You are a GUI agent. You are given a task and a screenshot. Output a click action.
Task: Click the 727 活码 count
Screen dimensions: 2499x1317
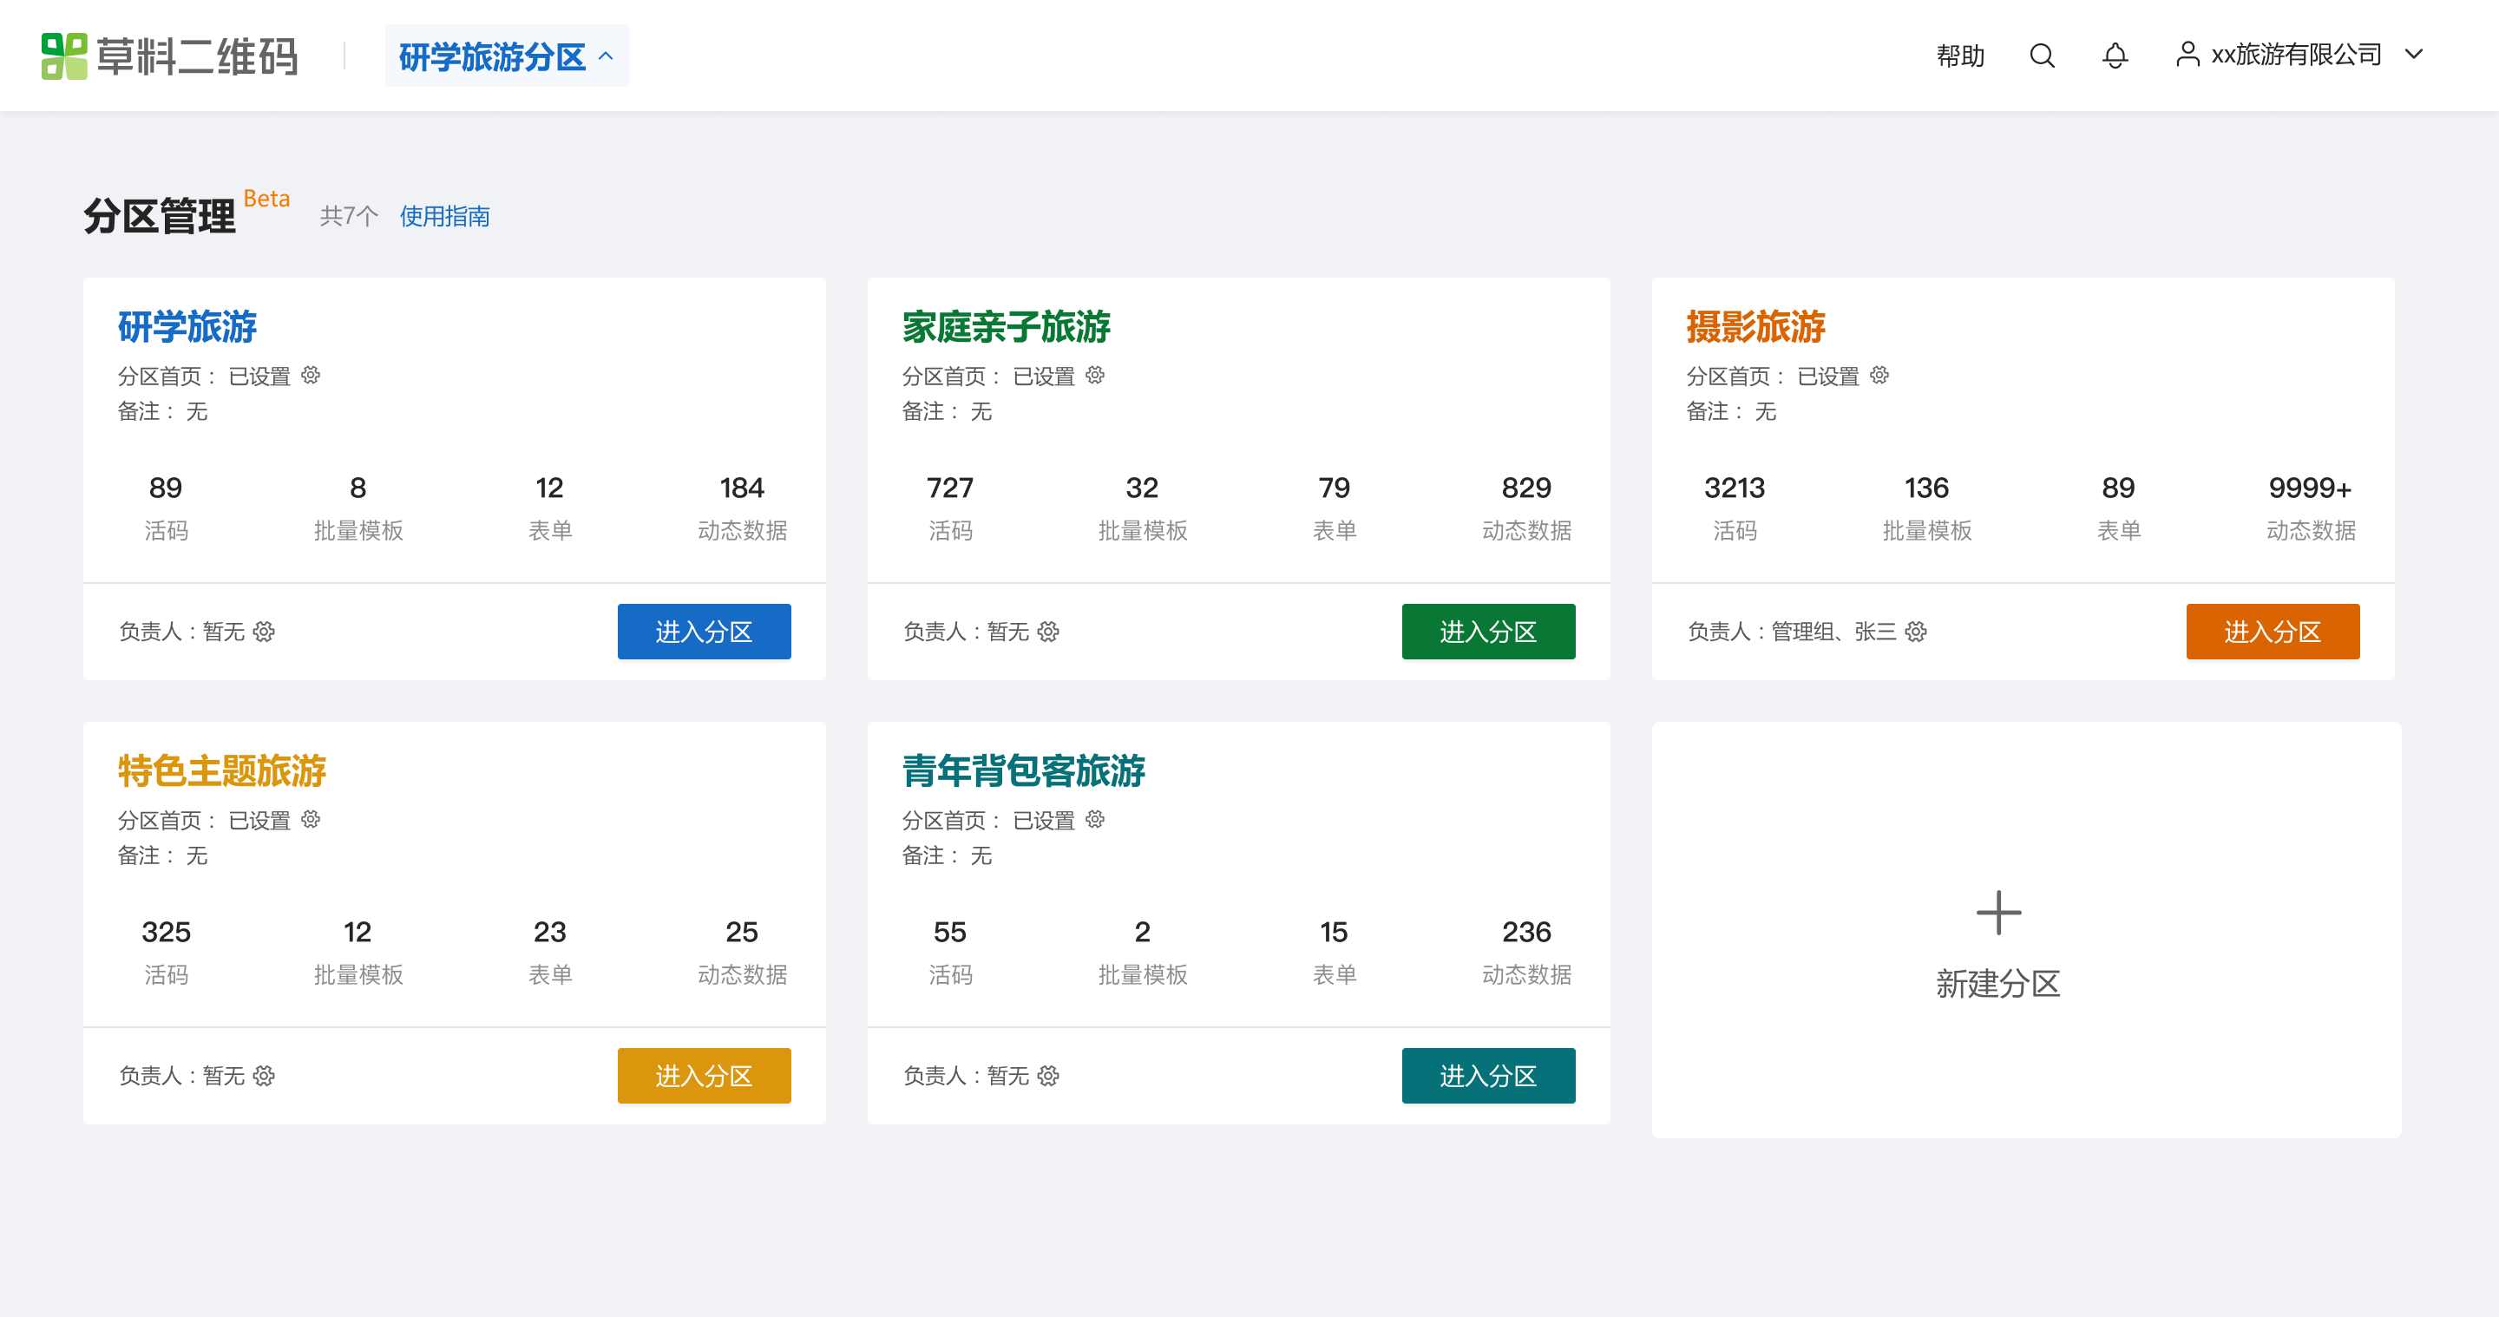950,488
